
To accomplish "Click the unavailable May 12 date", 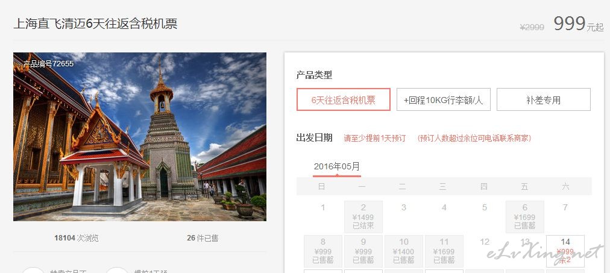I will pos(485,242).
